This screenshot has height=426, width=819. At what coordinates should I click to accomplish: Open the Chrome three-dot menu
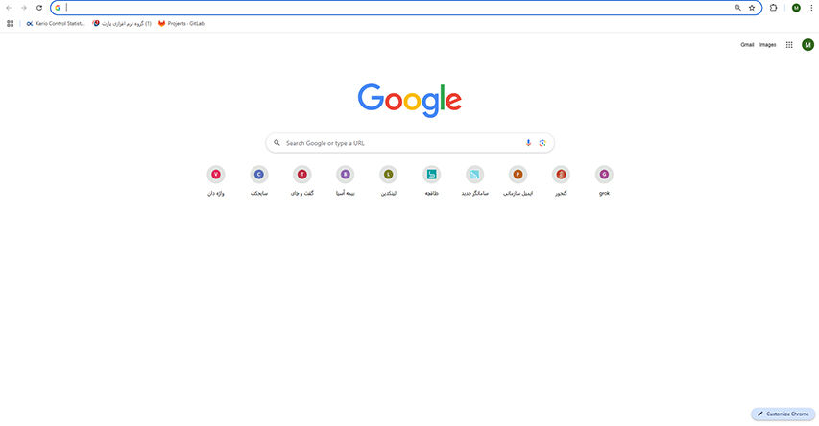click(811, 8)
